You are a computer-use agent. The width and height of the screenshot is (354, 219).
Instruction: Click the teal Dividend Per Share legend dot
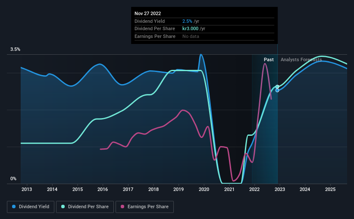point(63,207)
